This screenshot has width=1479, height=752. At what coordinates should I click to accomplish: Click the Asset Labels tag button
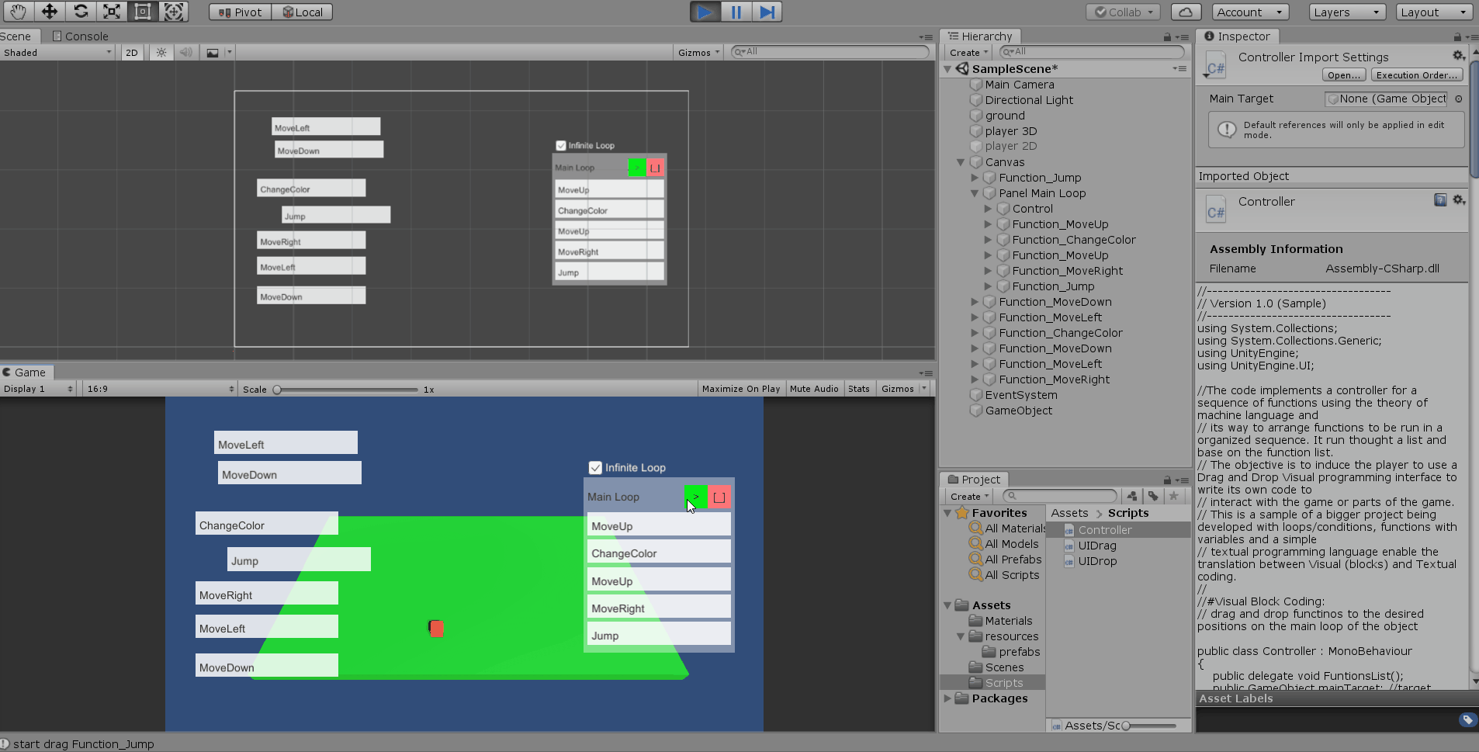[1467, 719]
